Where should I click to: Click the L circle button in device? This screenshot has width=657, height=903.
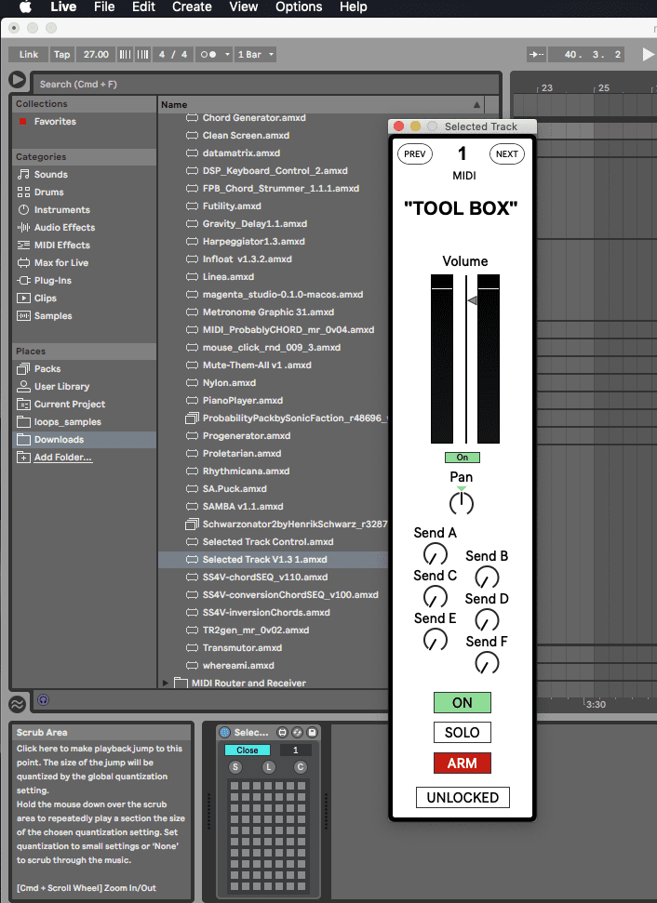(268, 767)
